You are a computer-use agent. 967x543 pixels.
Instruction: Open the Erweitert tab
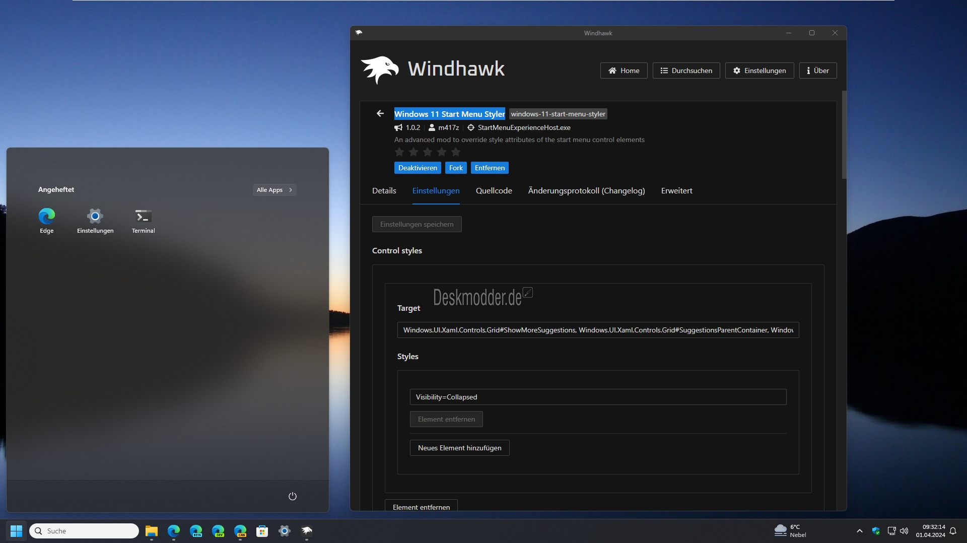pyautogui.click(x=676, y=191)
